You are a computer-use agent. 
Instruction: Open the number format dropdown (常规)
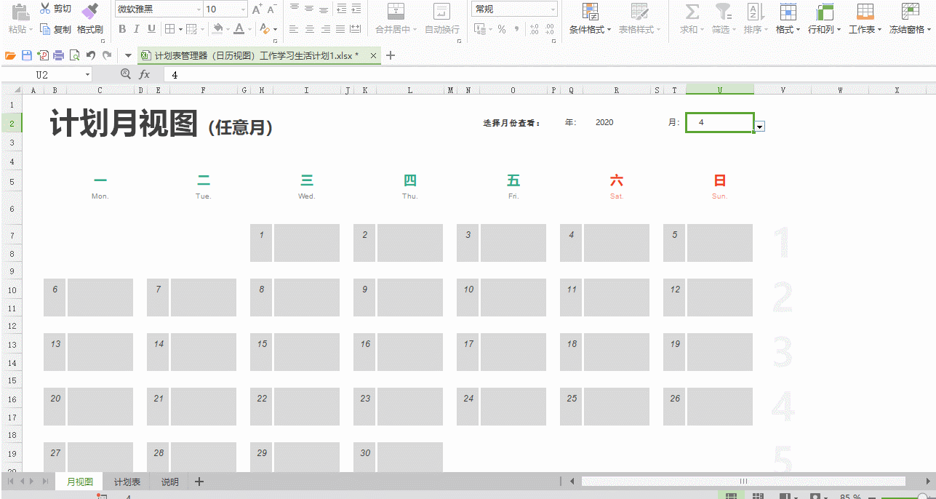pos(553,9)
